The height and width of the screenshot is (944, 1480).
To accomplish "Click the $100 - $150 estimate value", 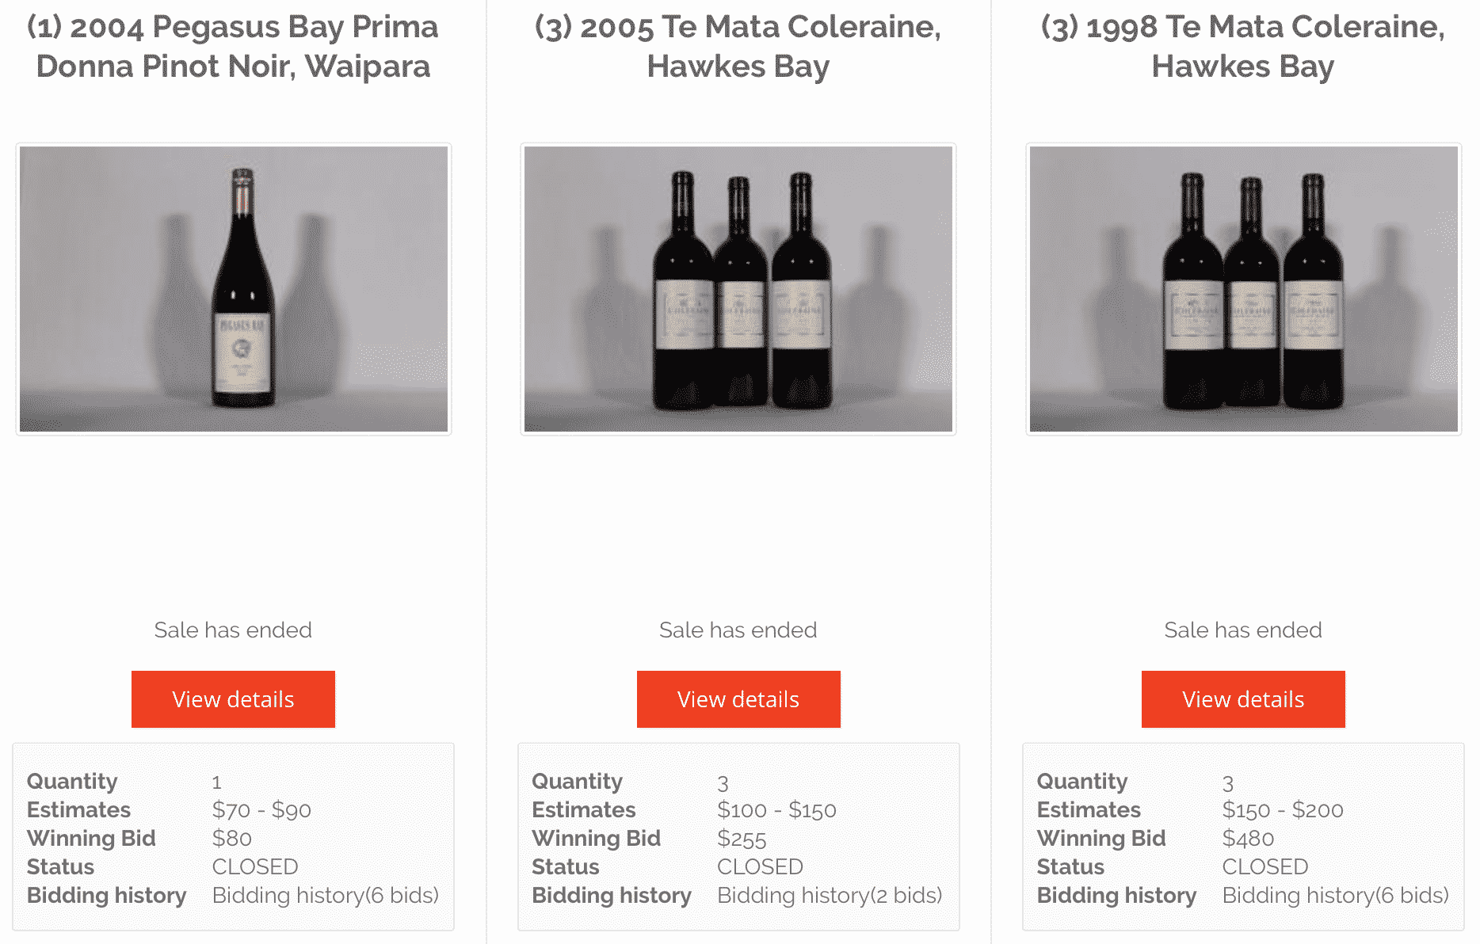I will [x=776, y=810].
